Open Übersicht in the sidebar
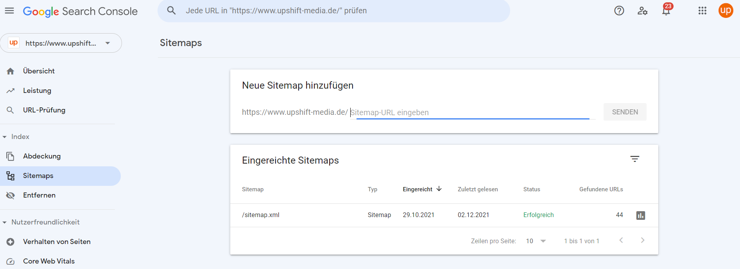 tap(39, 71)
